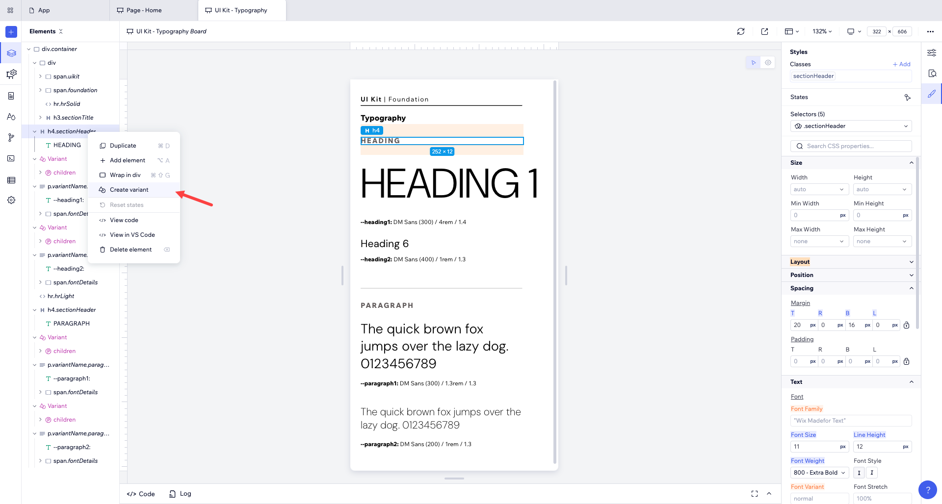Open the .sectionHeader selector dropdown
This screenshot has height=504, width=942.
pyautogui.click(x=851, y=126)
